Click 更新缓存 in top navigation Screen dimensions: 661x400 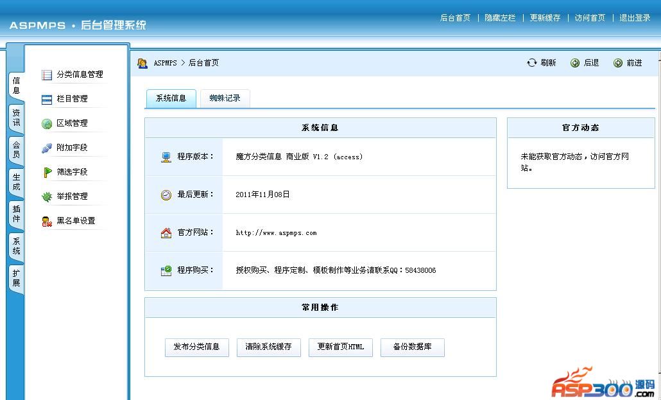(545, 18)
